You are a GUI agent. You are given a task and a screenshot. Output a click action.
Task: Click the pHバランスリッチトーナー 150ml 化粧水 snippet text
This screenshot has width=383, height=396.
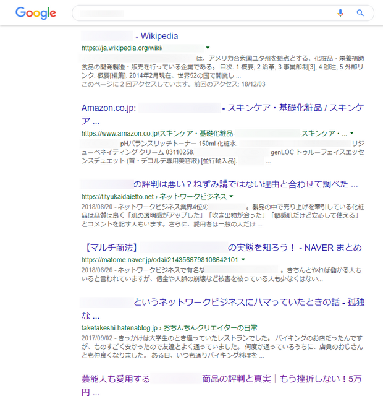click(179, 144)
